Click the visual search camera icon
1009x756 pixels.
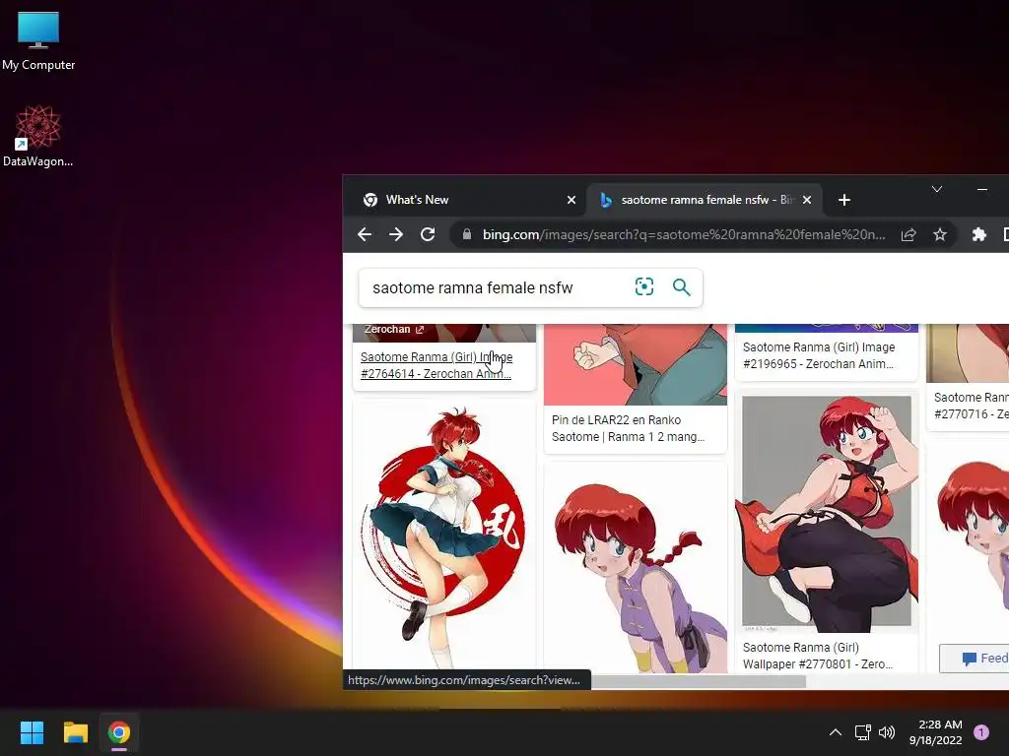[644, 286]
